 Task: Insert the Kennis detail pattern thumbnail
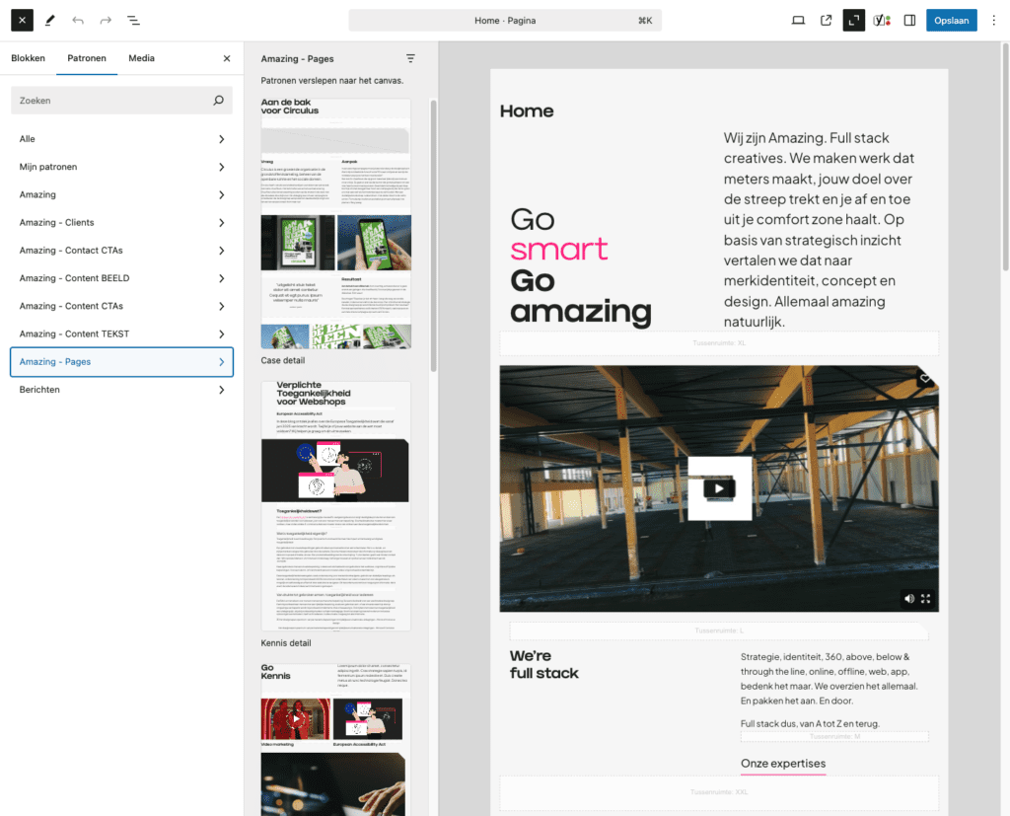tap(335, 506)
